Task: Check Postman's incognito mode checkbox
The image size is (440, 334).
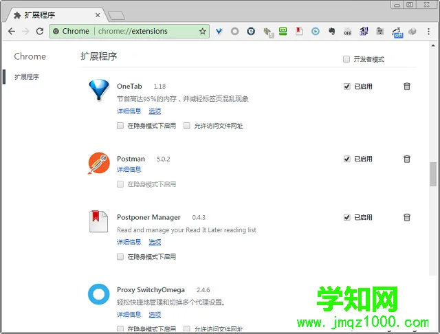Action: pos(120,184)
